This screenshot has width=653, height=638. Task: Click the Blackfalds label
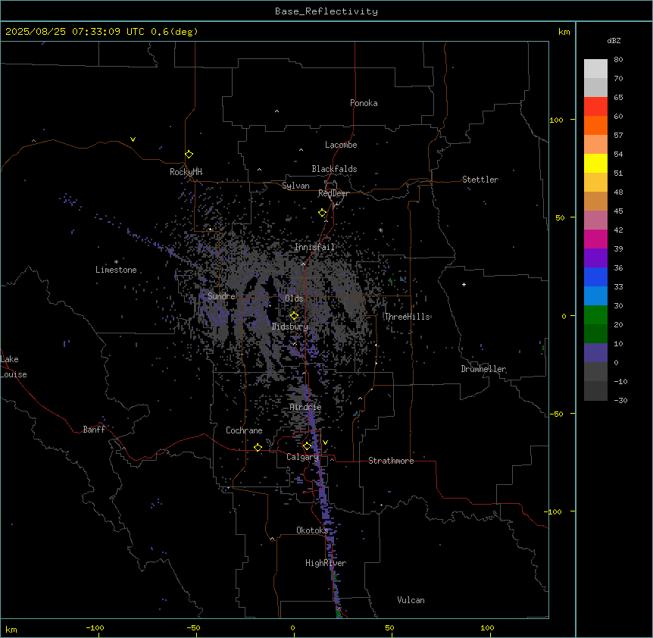(334, 169)
